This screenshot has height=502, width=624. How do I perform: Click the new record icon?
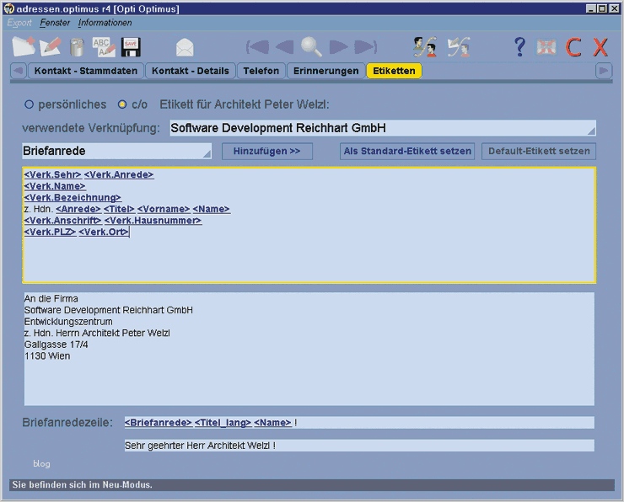click(23, 46)
